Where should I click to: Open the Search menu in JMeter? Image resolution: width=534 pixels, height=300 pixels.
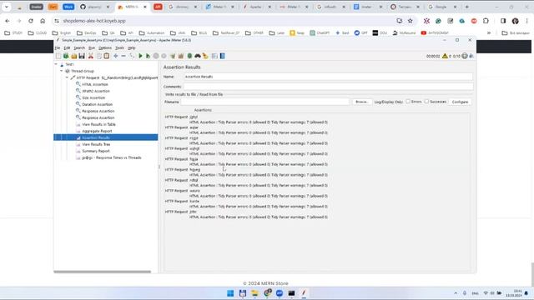point(79,48)
